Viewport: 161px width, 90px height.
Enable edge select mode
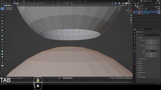[16, 3]
